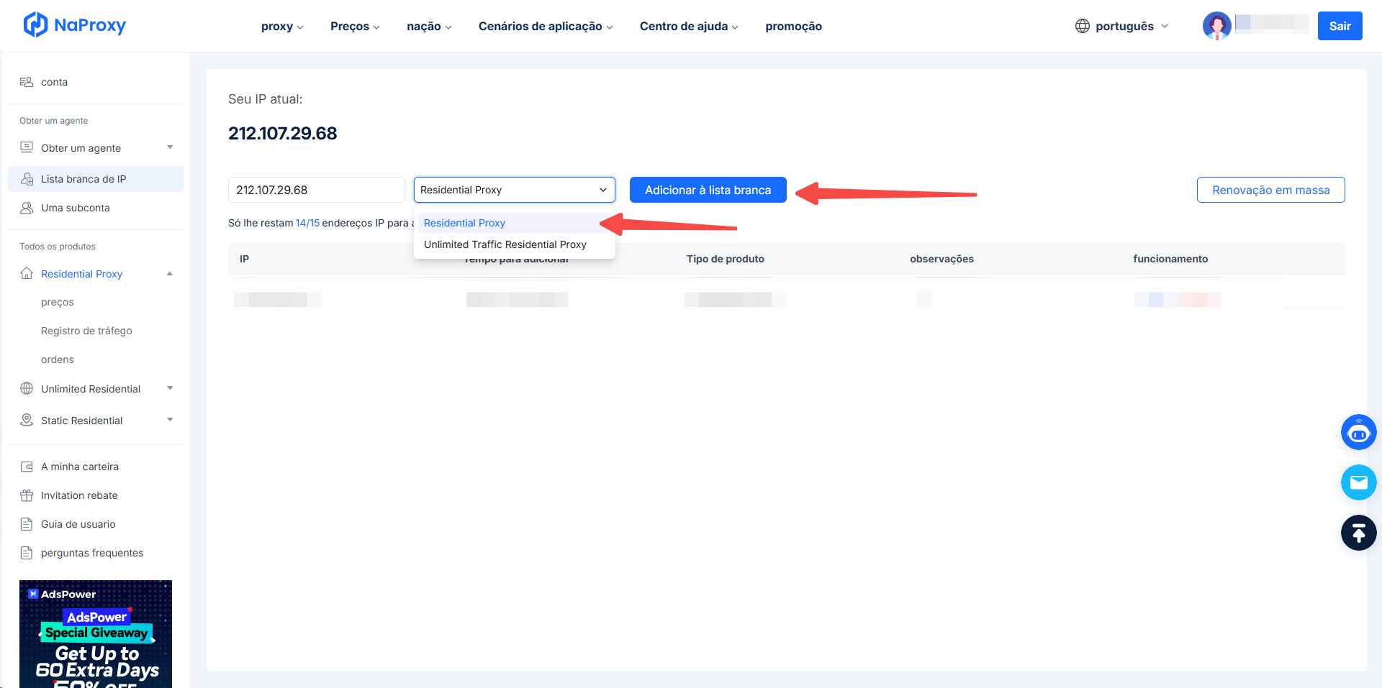Click the user avatar picture
The image size is (1382, 688).
1217,26
